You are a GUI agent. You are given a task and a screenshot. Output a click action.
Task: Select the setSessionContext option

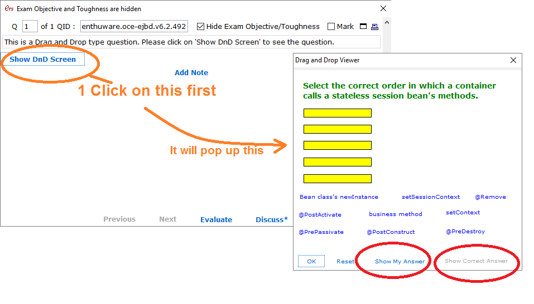tap(431, 197)
